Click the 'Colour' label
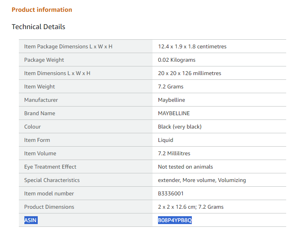296x239 pixels. coord(32,127)
